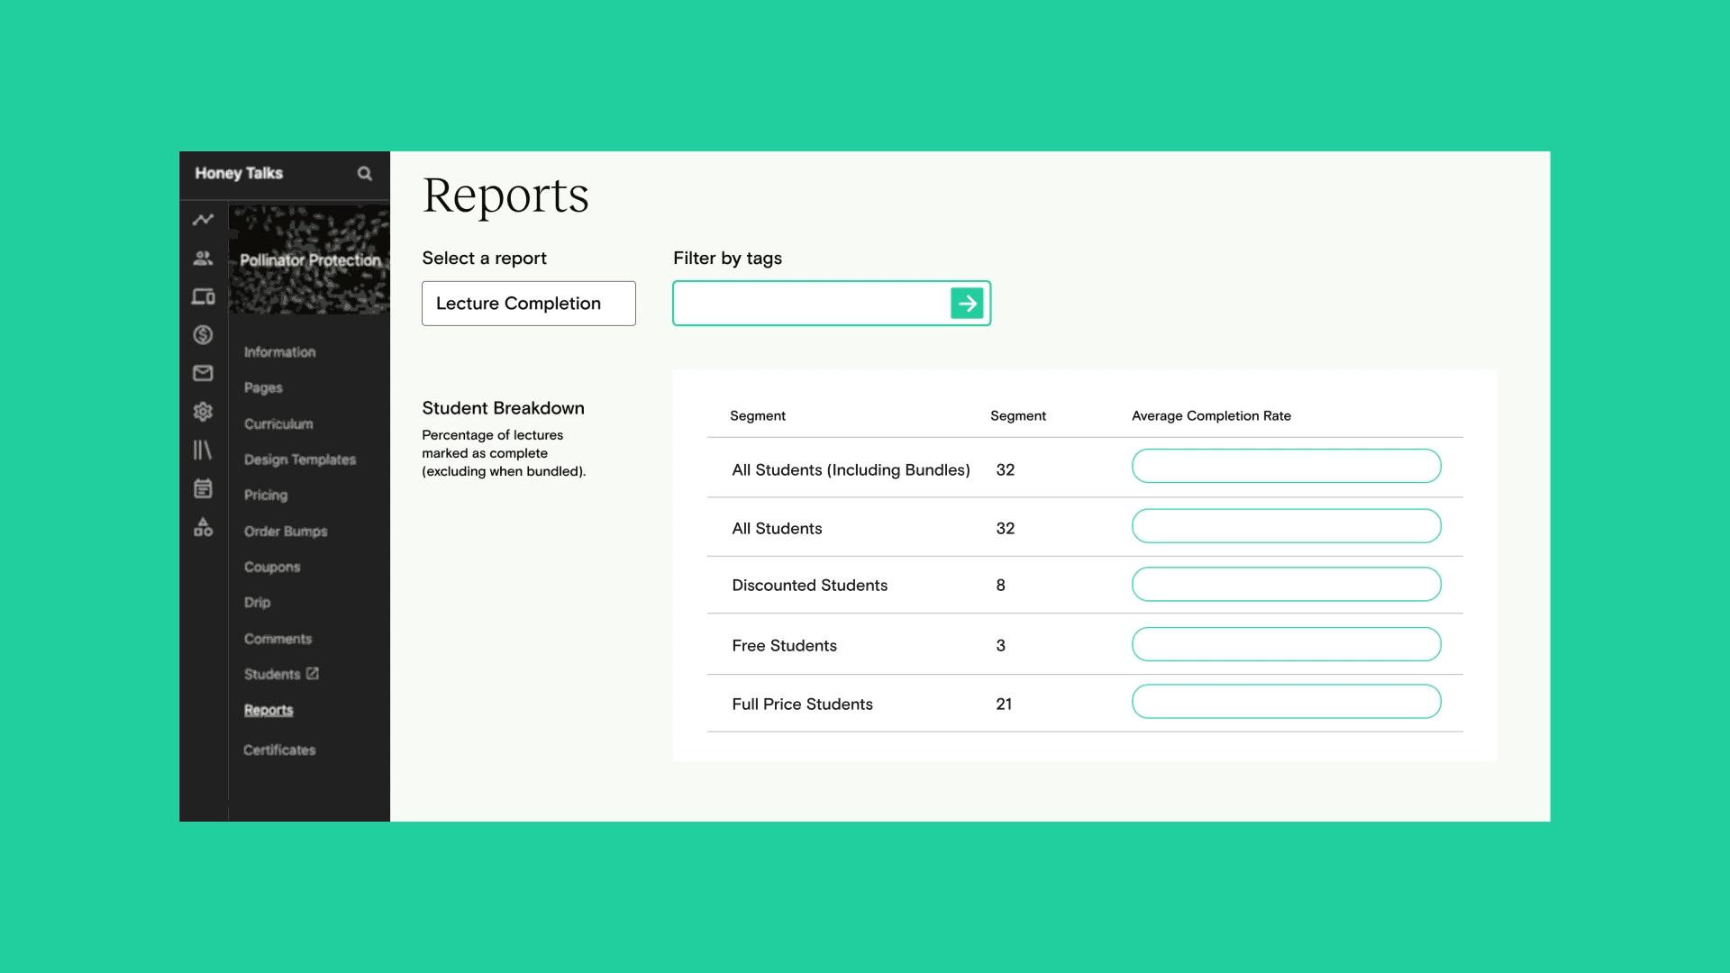Viewport: 1730px width, 973px height.
Task: Click the library books icon in sidebar
Action: pos(203,450)
